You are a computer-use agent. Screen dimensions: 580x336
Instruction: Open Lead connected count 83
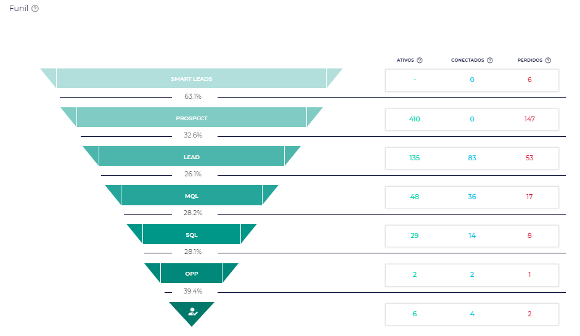[x=472, y=158]
